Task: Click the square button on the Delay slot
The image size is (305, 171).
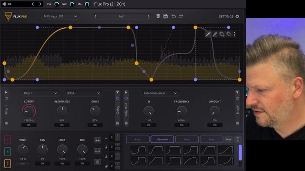Action: (118, 123)
